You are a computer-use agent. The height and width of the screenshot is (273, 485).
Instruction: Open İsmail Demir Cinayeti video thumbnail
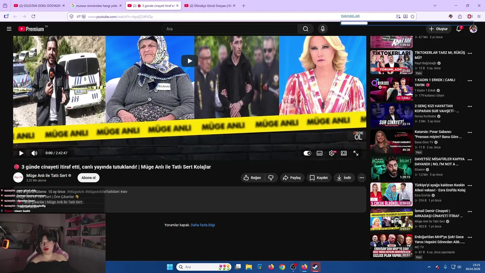click(x=391, y=220)
